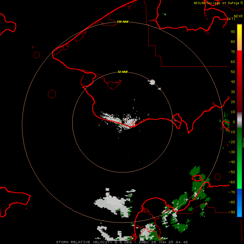The height and width of the screenshot is (244, 244).
Task: Click the Storm Relative Velocity caption at bottom
Action: point(122,242)
